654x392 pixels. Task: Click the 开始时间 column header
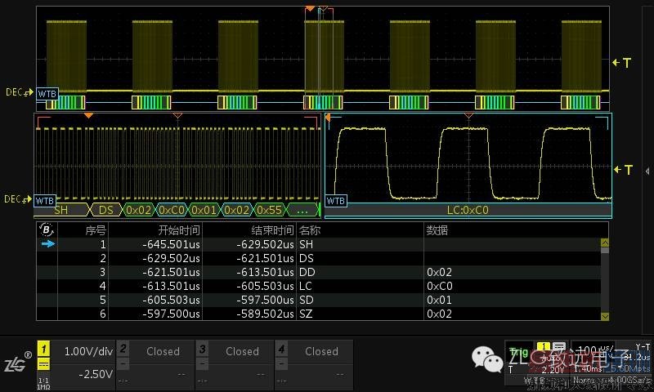[178, 230]
